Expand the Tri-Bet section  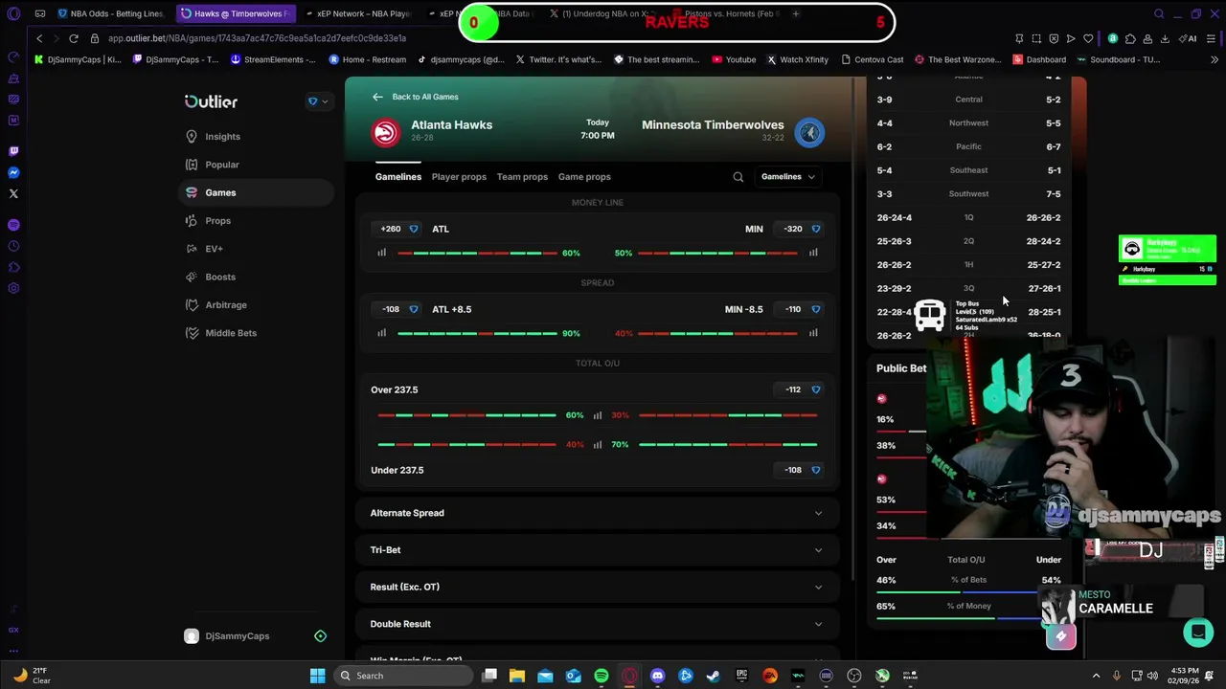597,550
